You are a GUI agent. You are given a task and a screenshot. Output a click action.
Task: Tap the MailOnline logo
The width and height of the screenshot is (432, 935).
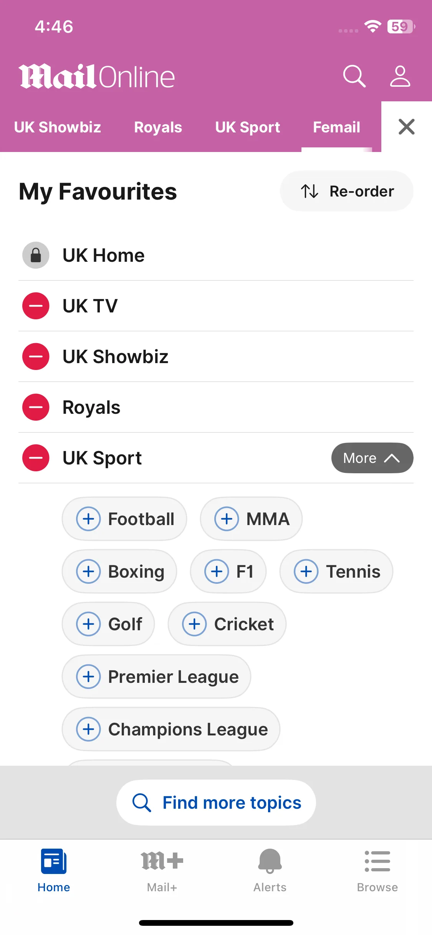tap(97, 76)
